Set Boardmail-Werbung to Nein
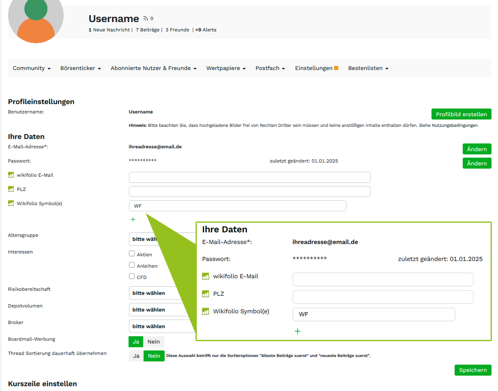Screen dimensions: 498x391 [x=153, y=342]
